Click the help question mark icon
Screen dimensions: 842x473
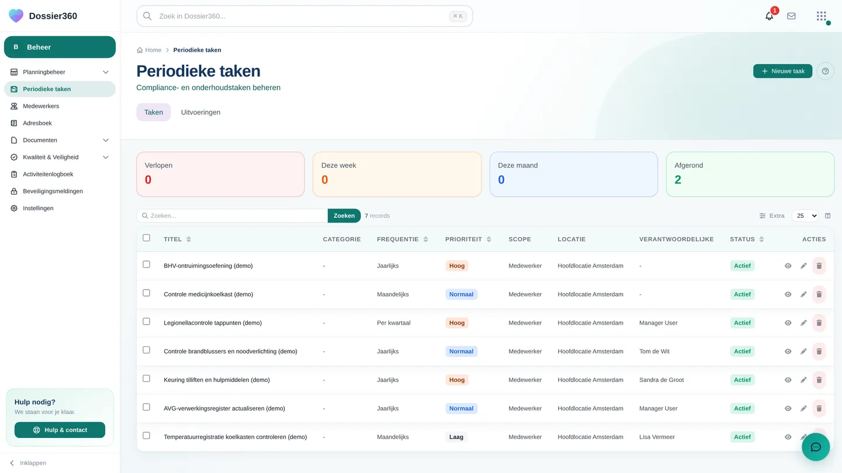[825, 71]
